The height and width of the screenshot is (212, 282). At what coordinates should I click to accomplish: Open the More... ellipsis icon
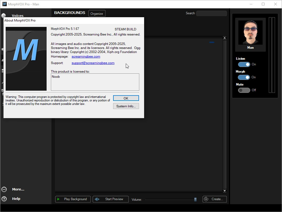[4, 189]
